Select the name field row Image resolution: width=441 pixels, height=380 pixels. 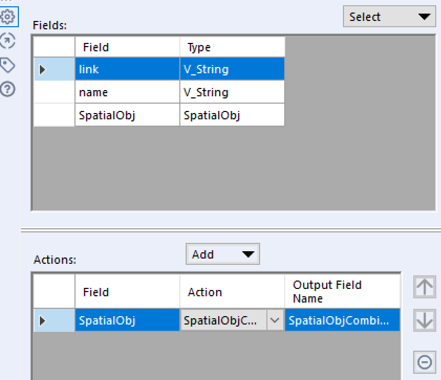tap(127, 93)
